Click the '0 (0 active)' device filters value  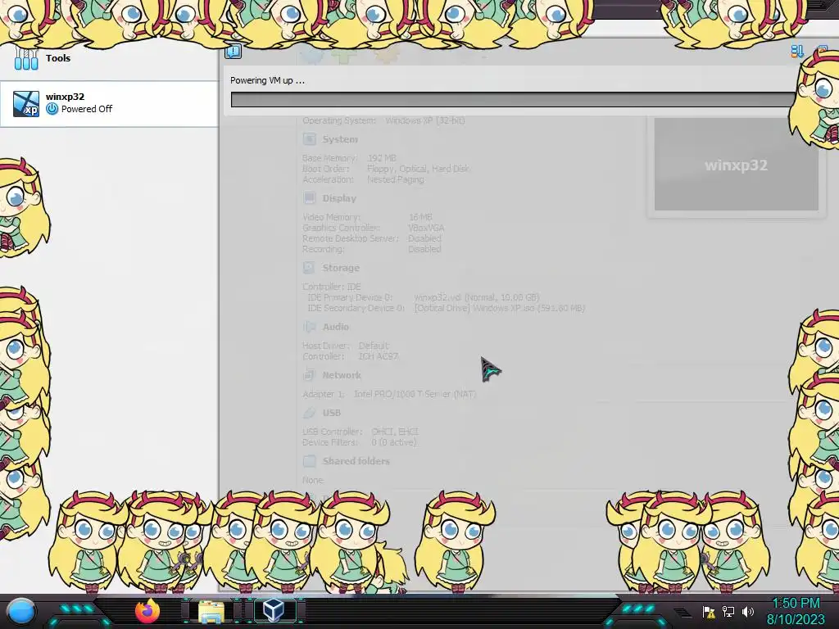tap(394, 442)
